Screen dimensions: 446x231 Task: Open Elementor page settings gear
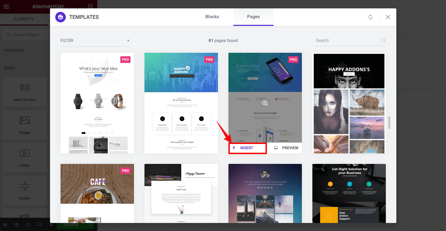(5, 225)
